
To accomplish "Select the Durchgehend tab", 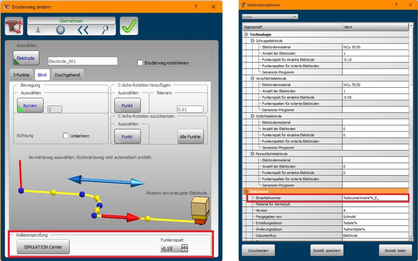I will [67, 75].
